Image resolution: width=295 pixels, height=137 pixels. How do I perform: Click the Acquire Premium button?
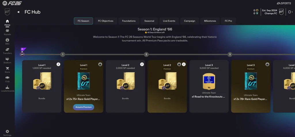[x=84, y=107]
